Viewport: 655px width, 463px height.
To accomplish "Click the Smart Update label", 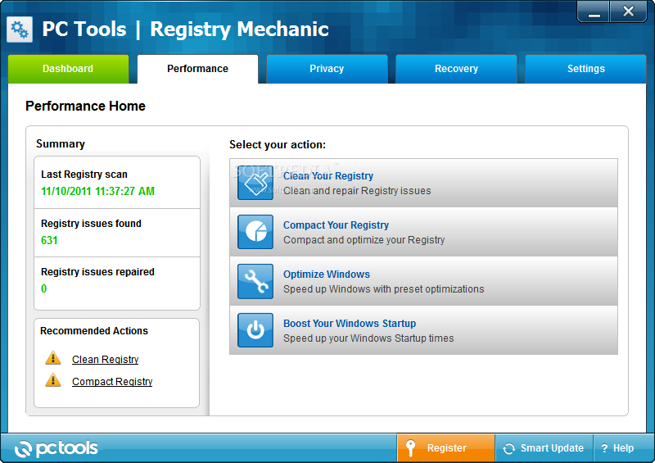I will tap(552, 448).
